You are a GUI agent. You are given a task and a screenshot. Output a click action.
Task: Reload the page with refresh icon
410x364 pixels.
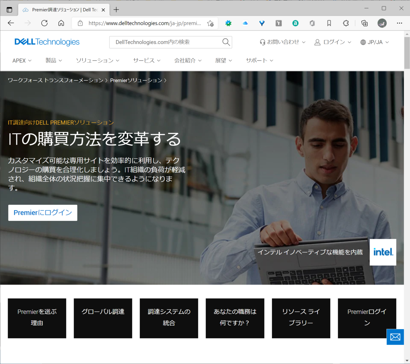44,23
